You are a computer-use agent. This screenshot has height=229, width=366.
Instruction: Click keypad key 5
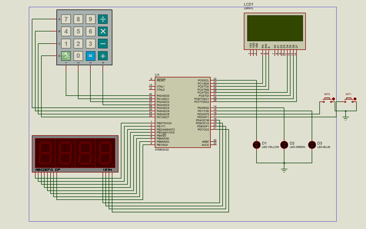pos(78,31)
